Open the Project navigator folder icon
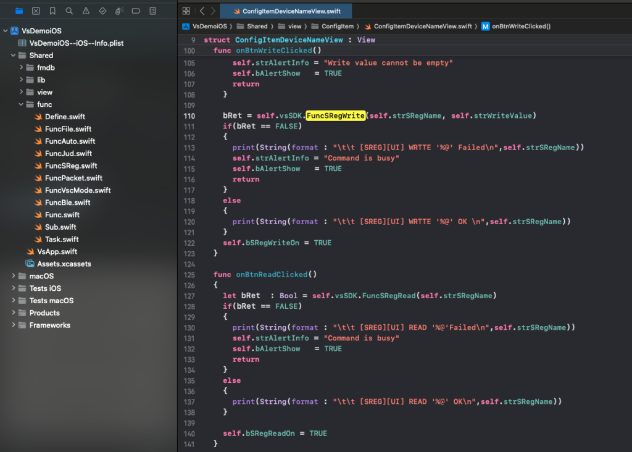The width and height of the screenshot is (632, 452). (19, 11)
